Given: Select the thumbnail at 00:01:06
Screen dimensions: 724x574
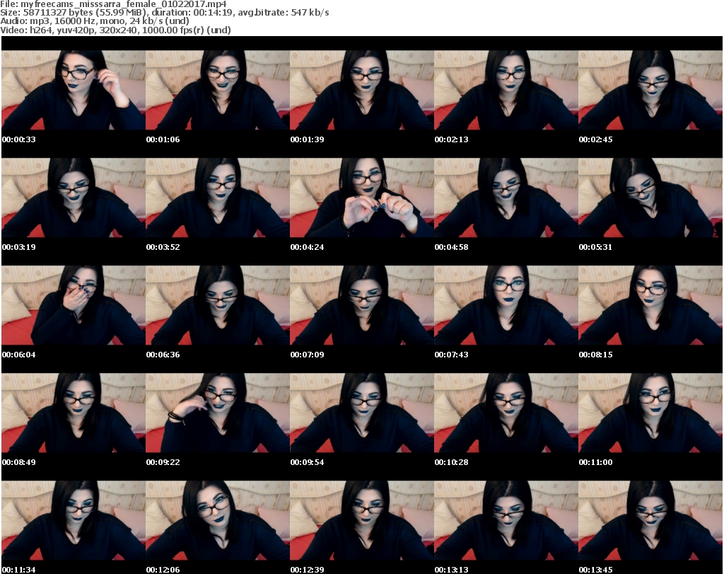Looking at the screenshot, I should pos(218,91).
